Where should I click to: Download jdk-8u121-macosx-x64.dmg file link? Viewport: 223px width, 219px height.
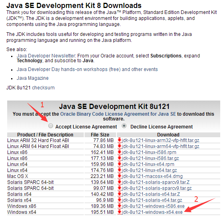click(152, 176)
